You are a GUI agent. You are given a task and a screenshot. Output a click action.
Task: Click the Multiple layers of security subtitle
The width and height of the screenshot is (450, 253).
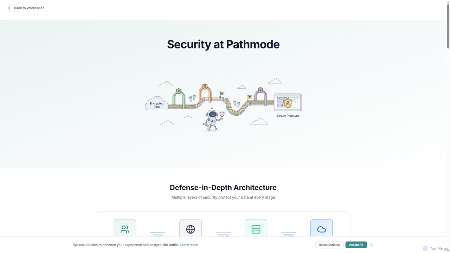click(223, 197)
